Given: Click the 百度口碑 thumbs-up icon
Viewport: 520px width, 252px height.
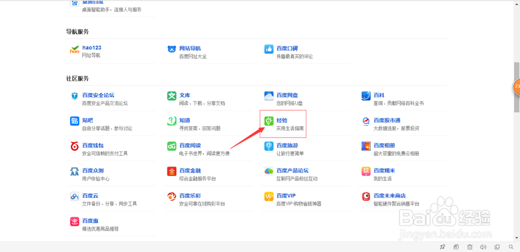Looking at the screenshot, I should tap(269, 49).
